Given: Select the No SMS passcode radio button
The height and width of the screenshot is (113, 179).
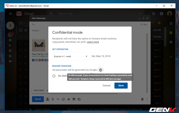Looking at the screenshot, I should (x=54, y=76).
